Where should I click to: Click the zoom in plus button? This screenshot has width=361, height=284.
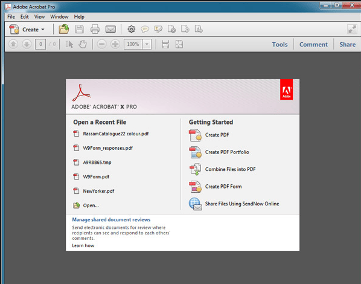pos(115,44)
